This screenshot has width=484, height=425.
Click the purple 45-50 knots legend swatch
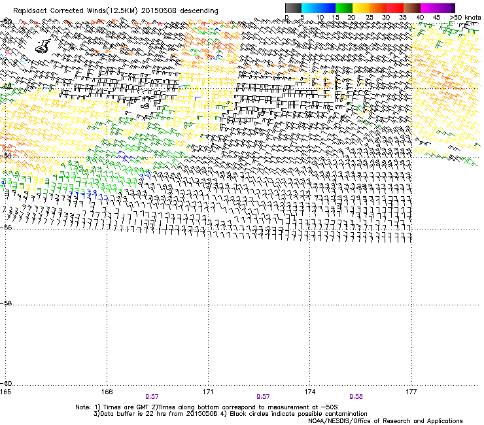[x=446, y=8]
